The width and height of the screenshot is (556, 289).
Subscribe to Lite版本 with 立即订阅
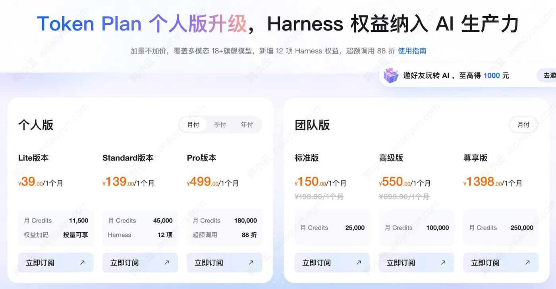click(x=56, y=262)
